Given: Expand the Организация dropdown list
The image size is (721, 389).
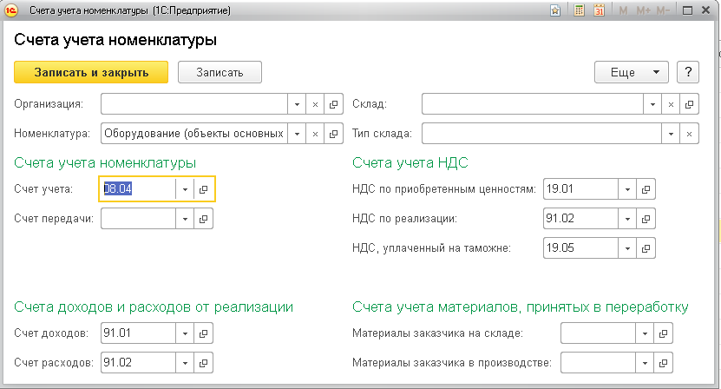Looking at the screenshot, I should [297, 104].
